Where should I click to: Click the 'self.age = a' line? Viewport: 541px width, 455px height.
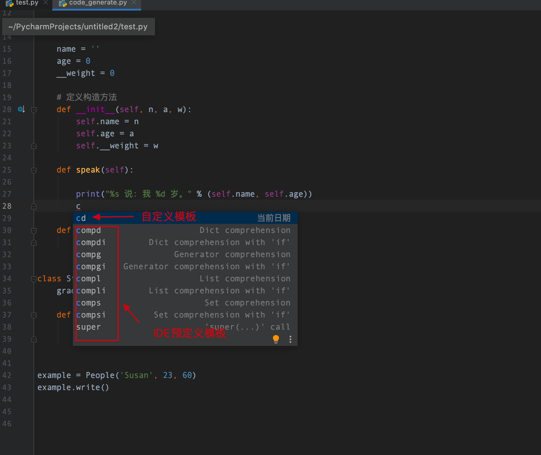pos(105,134)
